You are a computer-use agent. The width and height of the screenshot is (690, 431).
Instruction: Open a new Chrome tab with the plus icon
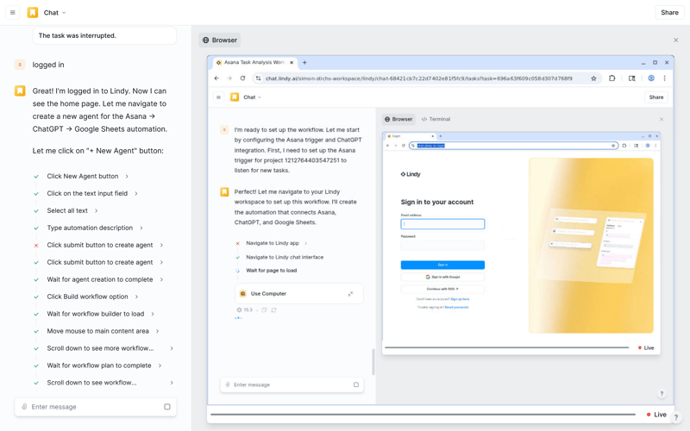pyautogui.click(x=304, y=63)
